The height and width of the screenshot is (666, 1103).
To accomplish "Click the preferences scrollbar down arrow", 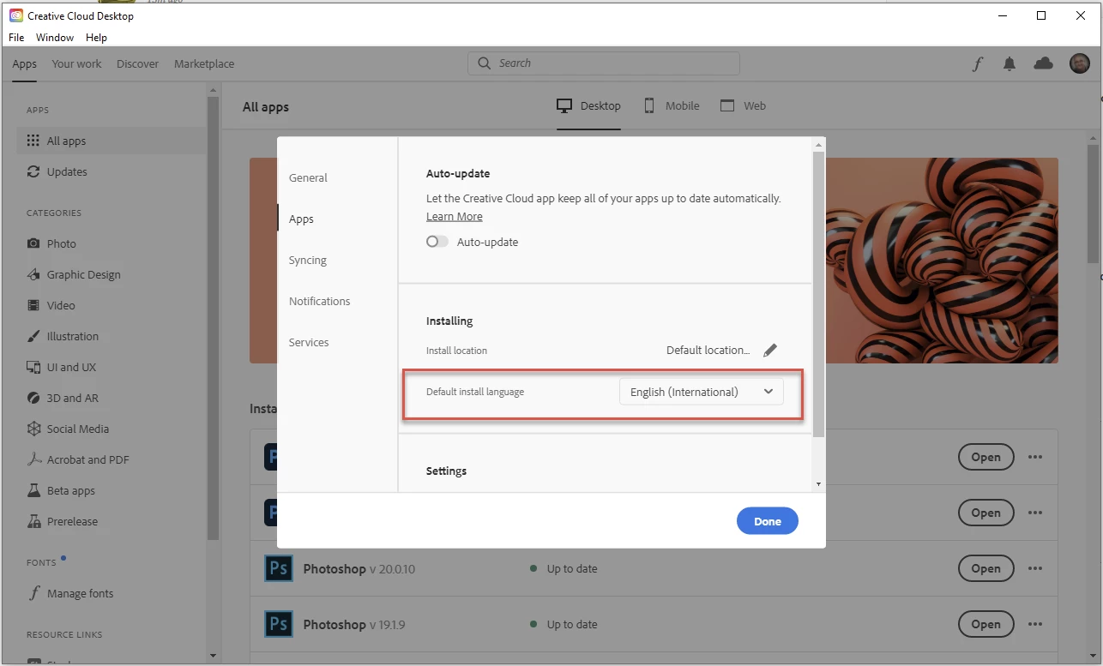I will click(x=818, y=484).
